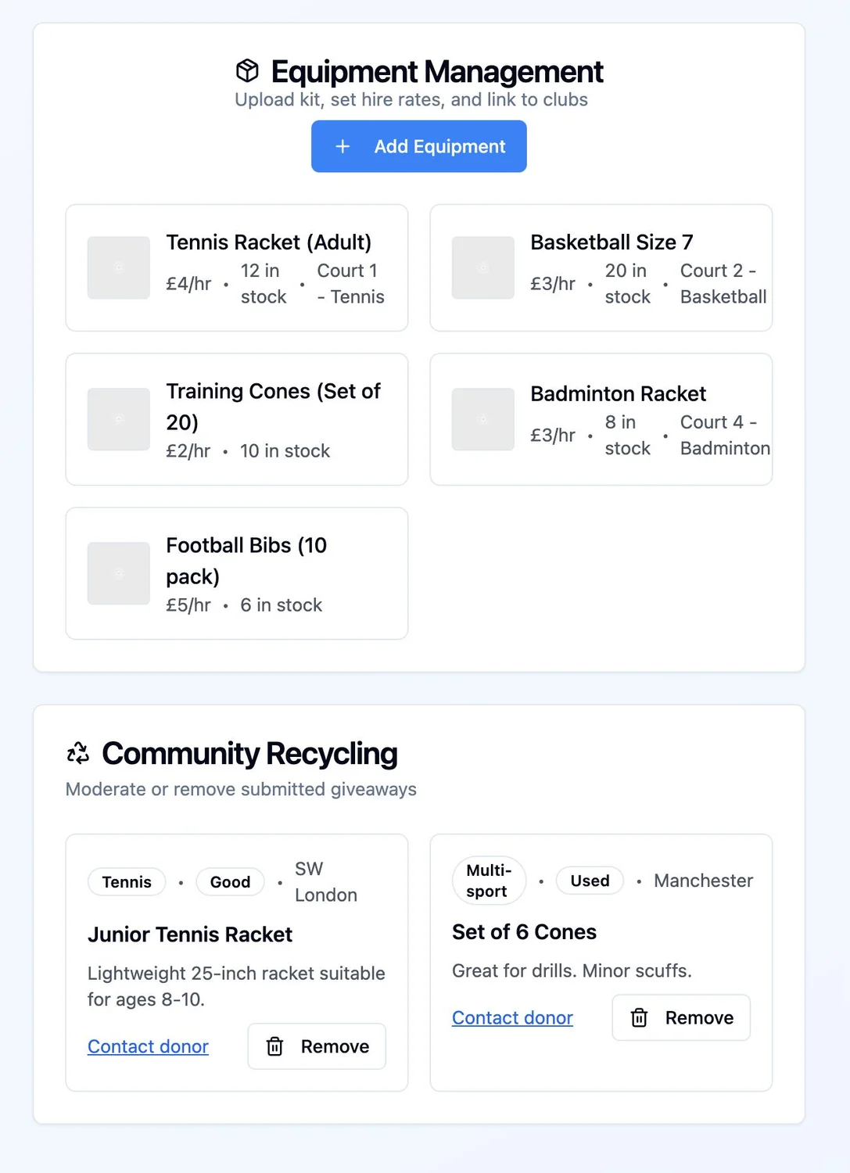Click trash icon on Junior Tennis Racket
Image resolution: width=850 pixels, height=1173 pixels.
coord(275,1046)
